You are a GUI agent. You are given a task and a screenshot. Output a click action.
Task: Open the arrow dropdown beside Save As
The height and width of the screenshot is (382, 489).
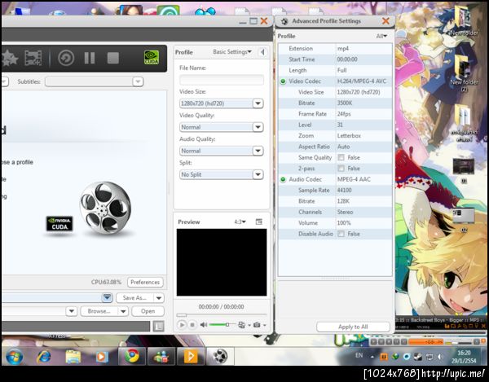159,298
